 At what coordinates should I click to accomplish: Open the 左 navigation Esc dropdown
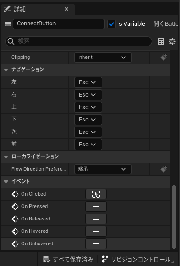[x=88, y=82]
